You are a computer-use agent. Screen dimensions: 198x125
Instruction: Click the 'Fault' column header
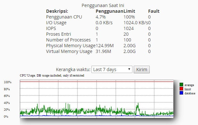tap(154, 11)
